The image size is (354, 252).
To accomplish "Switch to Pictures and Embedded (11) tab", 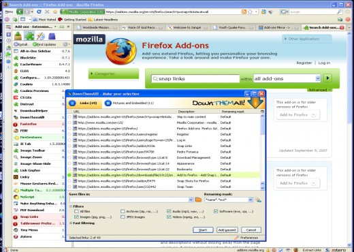I will click(129, 103).
